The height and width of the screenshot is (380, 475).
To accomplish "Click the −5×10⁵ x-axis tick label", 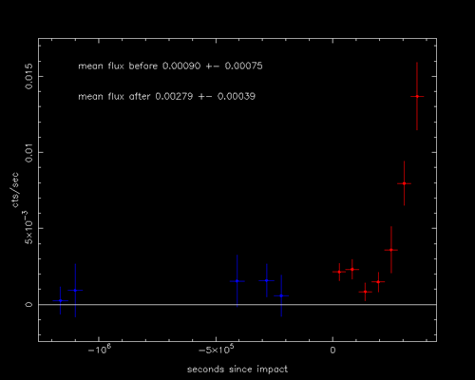I will pos(216,350).
